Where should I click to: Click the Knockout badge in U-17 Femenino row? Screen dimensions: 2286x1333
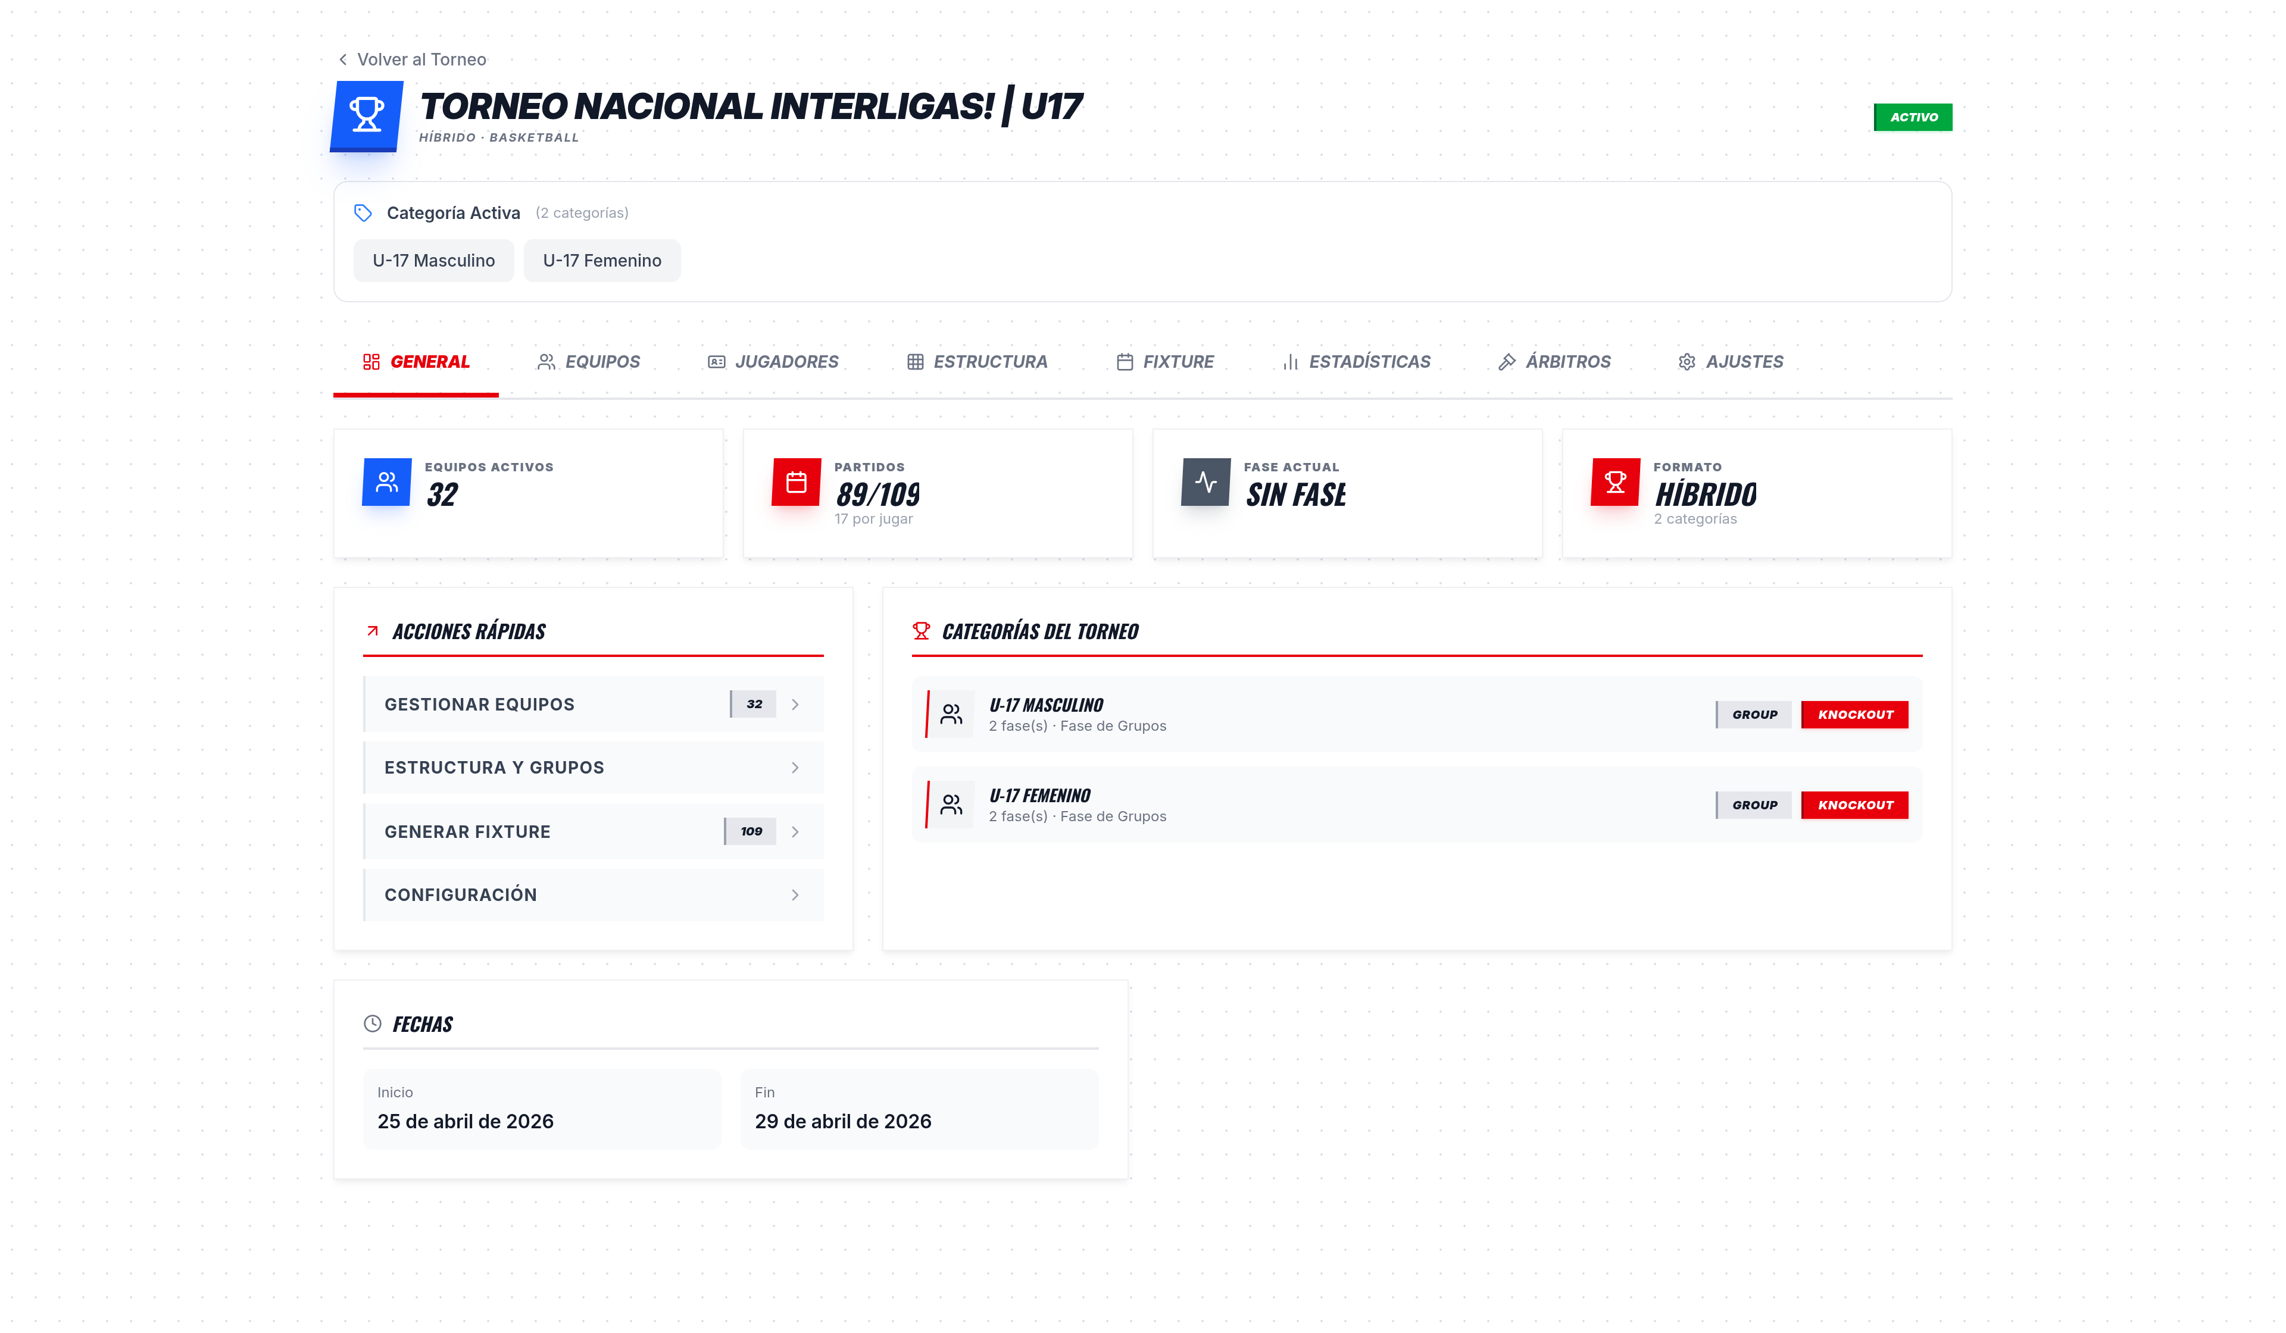1854,805
